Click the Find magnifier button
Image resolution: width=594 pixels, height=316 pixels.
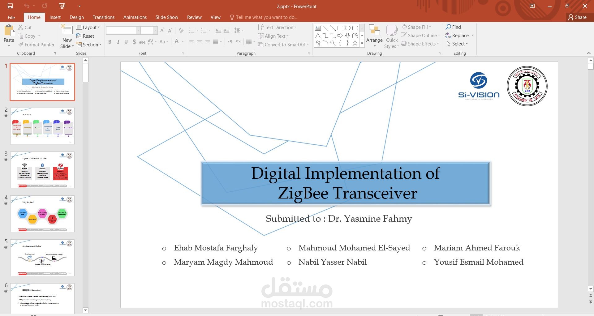tap(453, 27)
